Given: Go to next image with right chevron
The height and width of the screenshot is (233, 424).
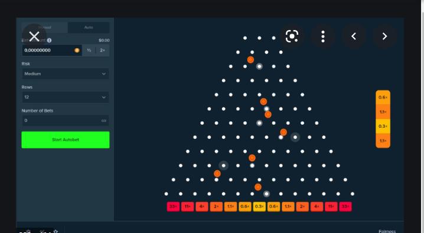Looking at the screenshot, I should click(x=385, y=36).
